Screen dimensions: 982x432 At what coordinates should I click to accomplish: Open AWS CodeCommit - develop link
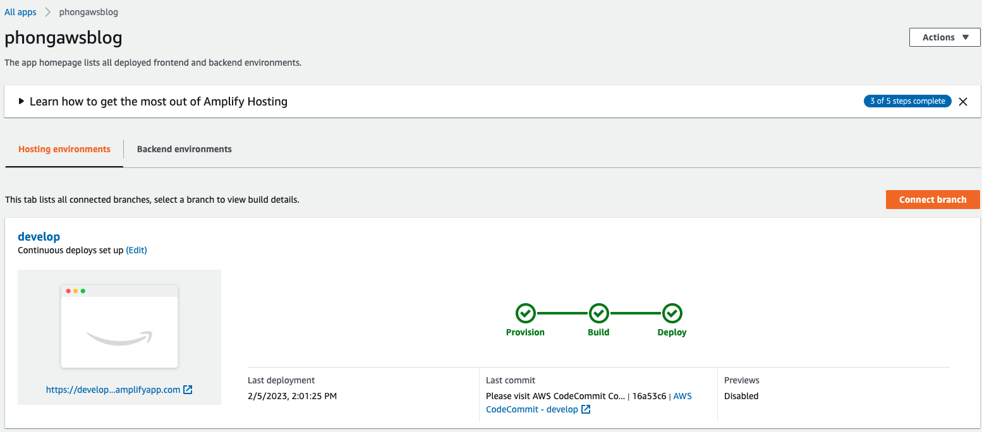531,409
